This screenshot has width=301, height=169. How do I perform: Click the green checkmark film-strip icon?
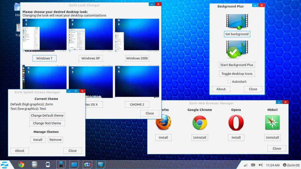(x=237, y=50)
